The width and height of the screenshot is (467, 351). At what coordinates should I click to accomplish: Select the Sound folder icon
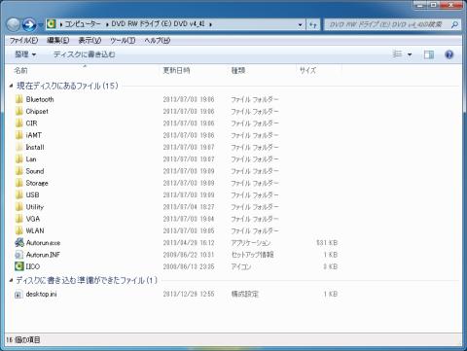pos(19,171)
